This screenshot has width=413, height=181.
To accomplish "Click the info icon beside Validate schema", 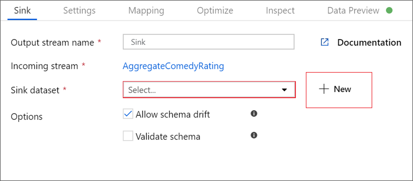I will click(x=253, y=135).
